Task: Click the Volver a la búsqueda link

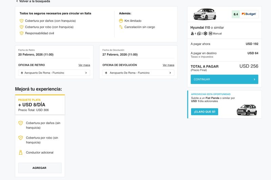Action: tap(35, 1)
